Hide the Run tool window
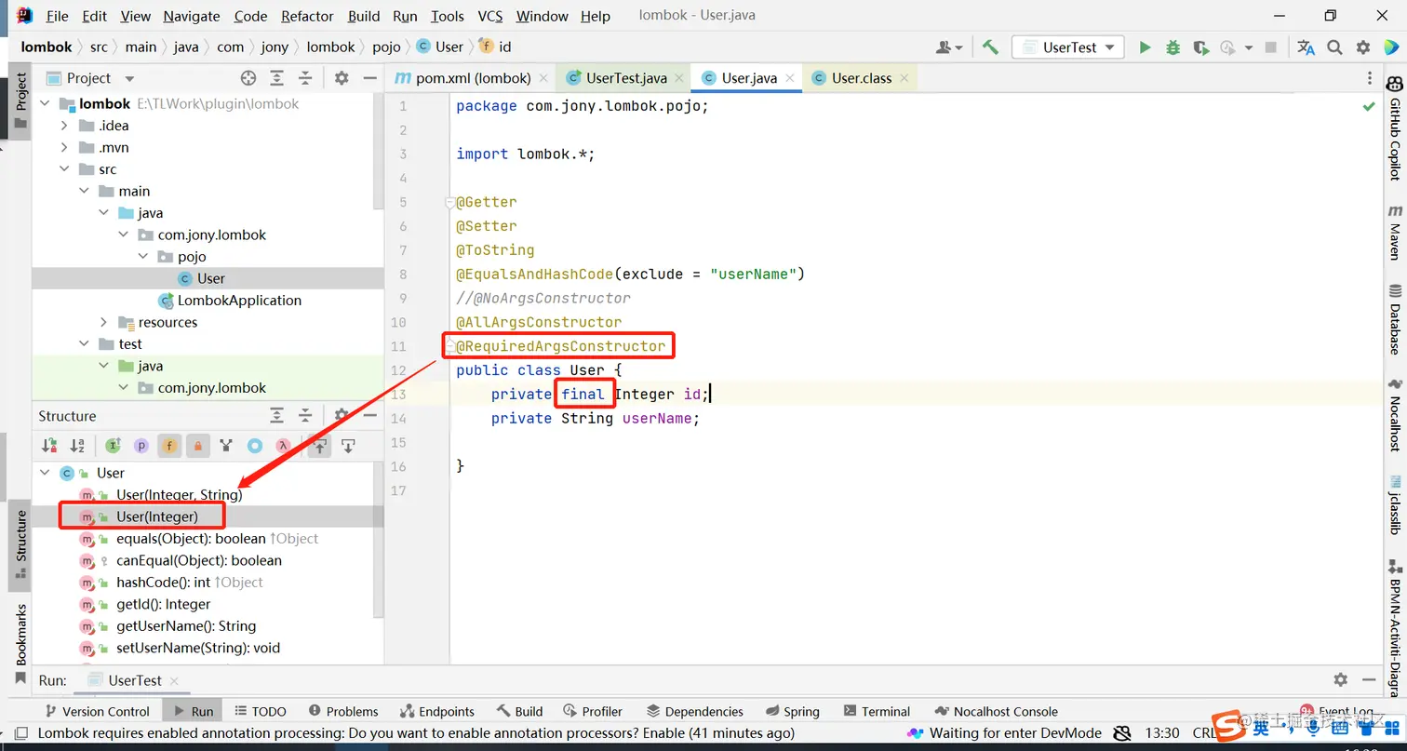This screenshot has height=751, width=1407. 1368,680
